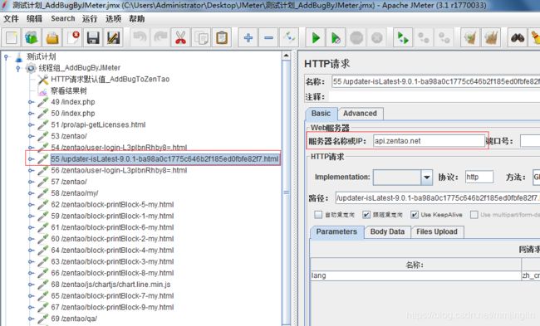This screenshot has height=326, width=540.
Task: Click the 端口号 port field
Action: coord(530,141)
